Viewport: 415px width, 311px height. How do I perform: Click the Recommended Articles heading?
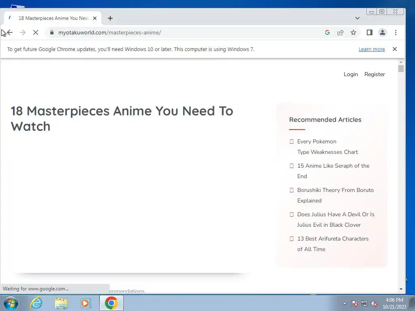pos(325,119)
